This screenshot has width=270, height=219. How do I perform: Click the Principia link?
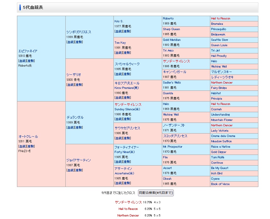click(217, 98)
